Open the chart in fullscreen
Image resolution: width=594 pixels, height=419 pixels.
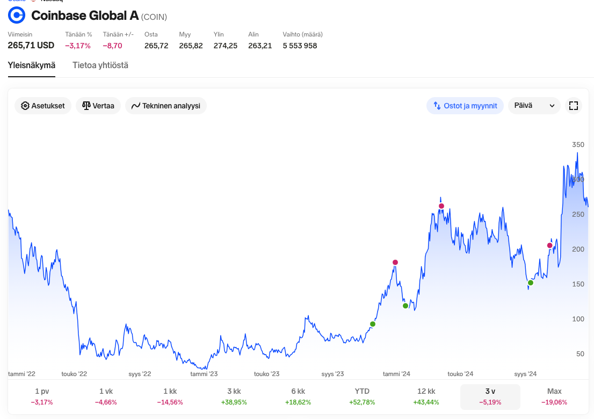(x=574, y=106)
